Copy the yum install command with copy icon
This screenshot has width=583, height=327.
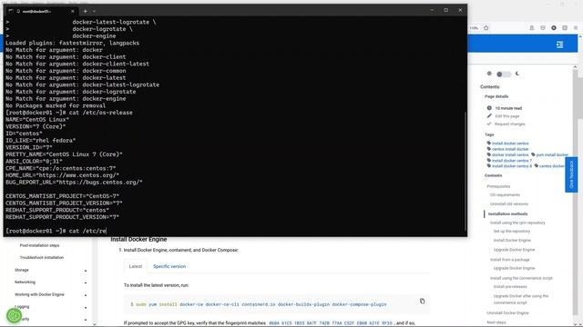point(422,301)
